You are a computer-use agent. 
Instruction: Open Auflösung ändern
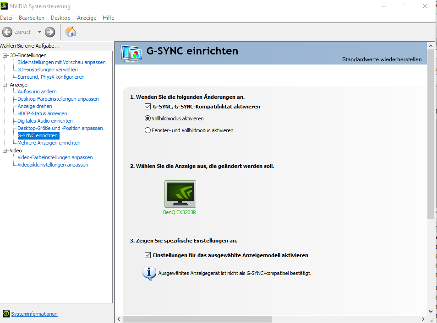click(x=37, y=92)
